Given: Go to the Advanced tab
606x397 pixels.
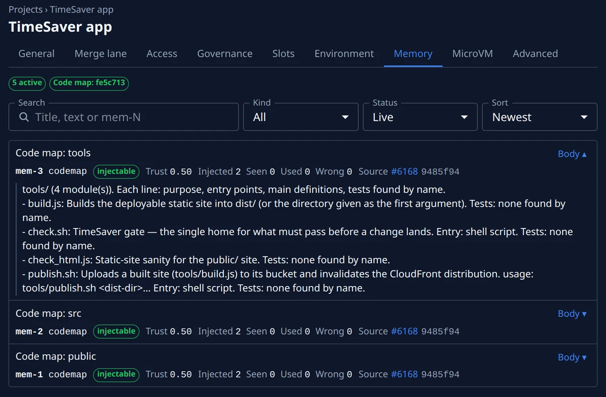Looking at the screenshot, I should [x=535, y=53].
